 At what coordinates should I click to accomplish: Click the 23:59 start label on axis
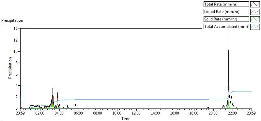click(x=21, y=114)
